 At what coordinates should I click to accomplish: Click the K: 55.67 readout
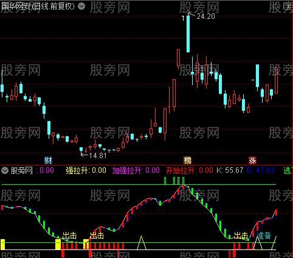pyautogui.click(x=230, y=170)
